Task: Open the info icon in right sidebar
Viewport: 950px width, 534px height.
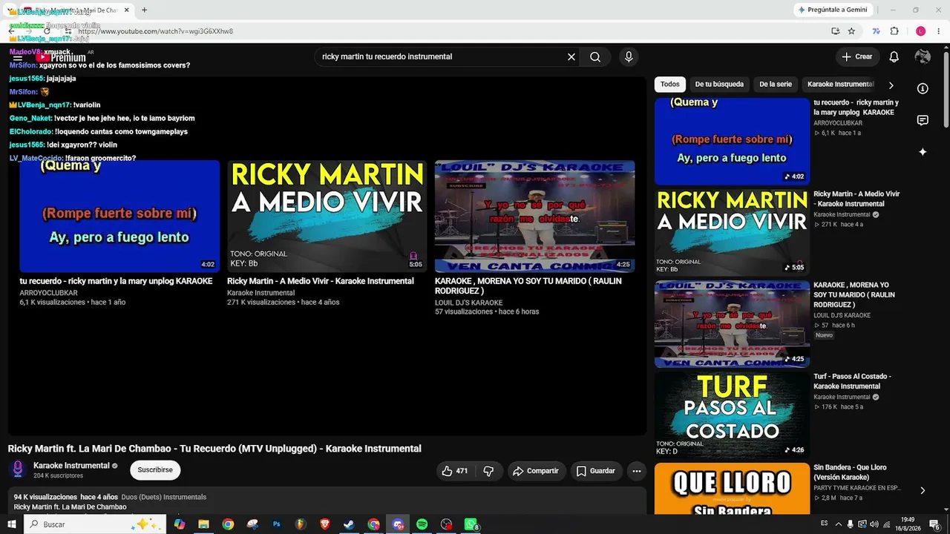Action: [923, 88]
